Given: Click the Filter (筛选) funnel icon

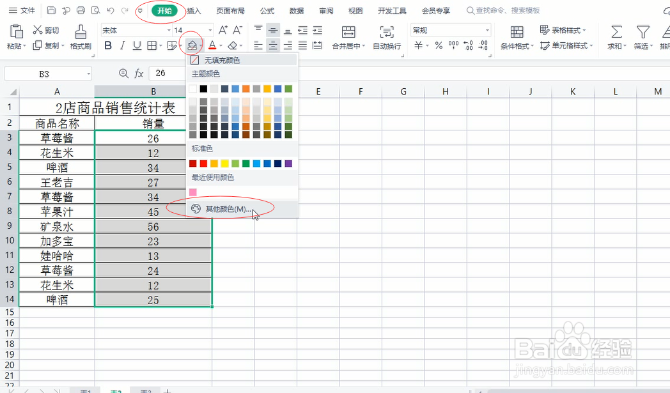Looking at the screenshot, I should (x=643, y=31).
